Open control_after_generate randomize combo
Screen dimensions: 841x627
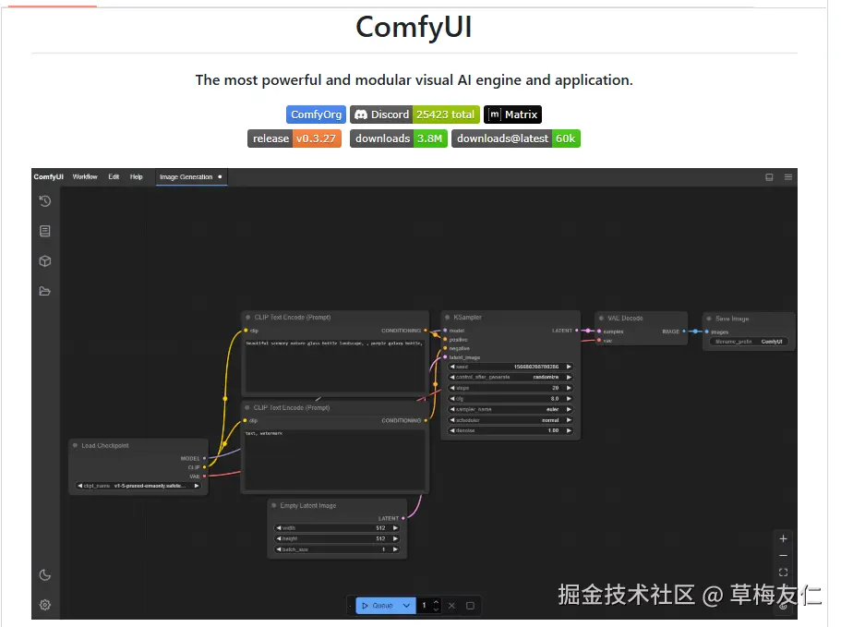point(511,377)
